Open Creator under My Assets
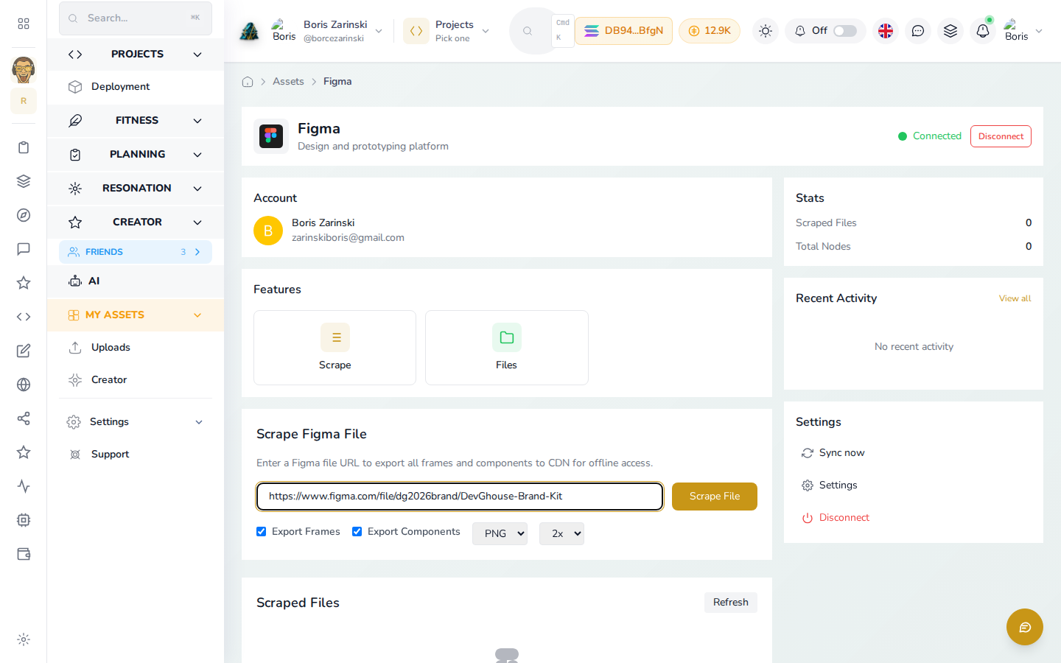This screenshot has width=1061, height=663. (x=136, y=380)
